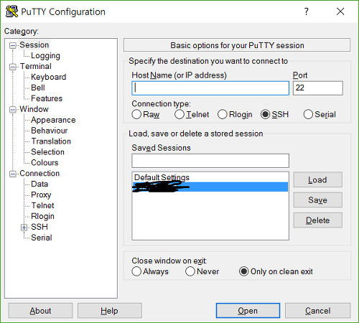359x323 pixels.
Task: Collapse the Window tree node
Action: [13, 110]
